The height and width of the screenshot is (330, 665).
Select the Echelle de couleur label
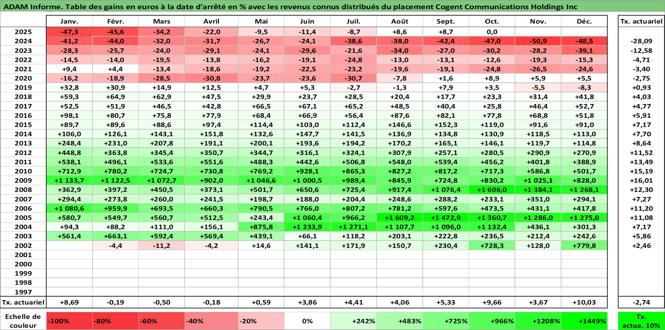(x=23, y=321)
